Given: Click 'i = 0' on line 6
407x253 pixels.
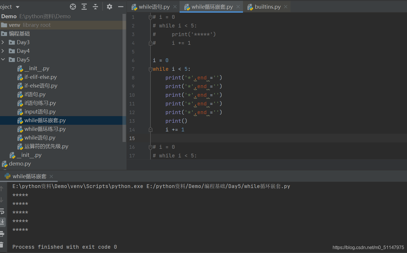Looking at the screenshot, I should [161, 60].
